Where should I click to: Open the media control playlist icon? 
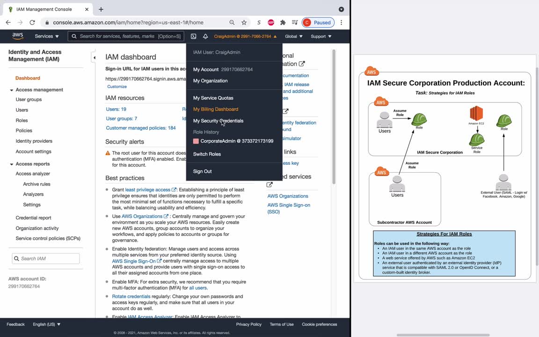pyautogui.click(x=295, y=22)
